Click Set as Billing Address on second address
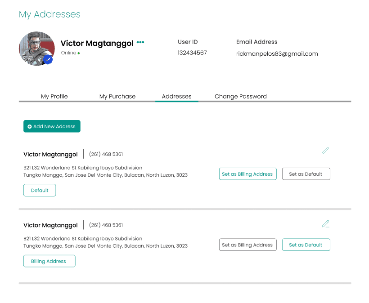This screenshot has height=303, width=369. [x=247, y=245]
